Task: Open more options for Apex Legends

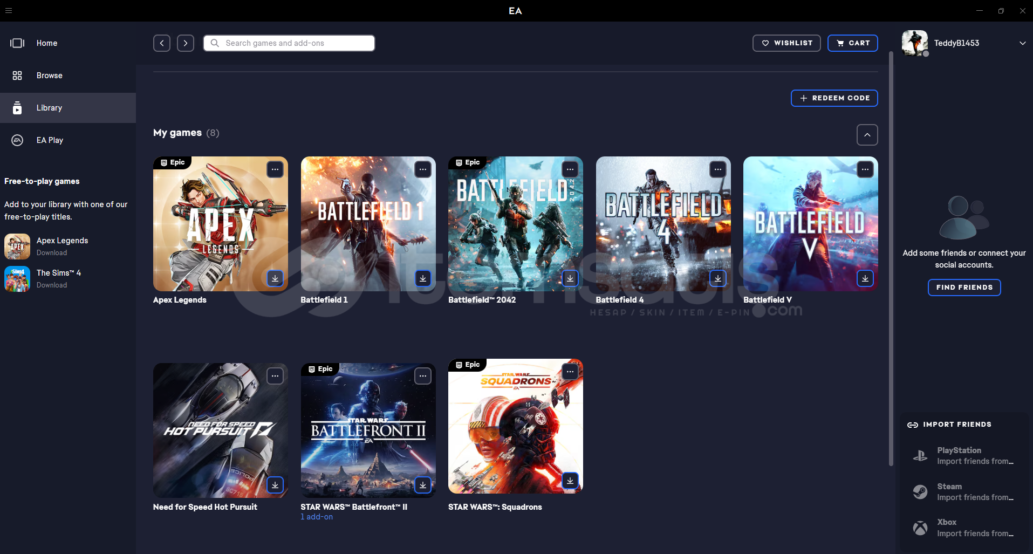Action: (x=275, y=169)
